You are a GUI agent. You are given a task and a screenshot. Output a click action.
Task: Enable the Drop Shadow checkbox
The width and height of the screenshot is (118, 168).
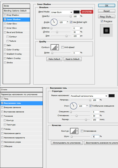click(x=5, y=15)
